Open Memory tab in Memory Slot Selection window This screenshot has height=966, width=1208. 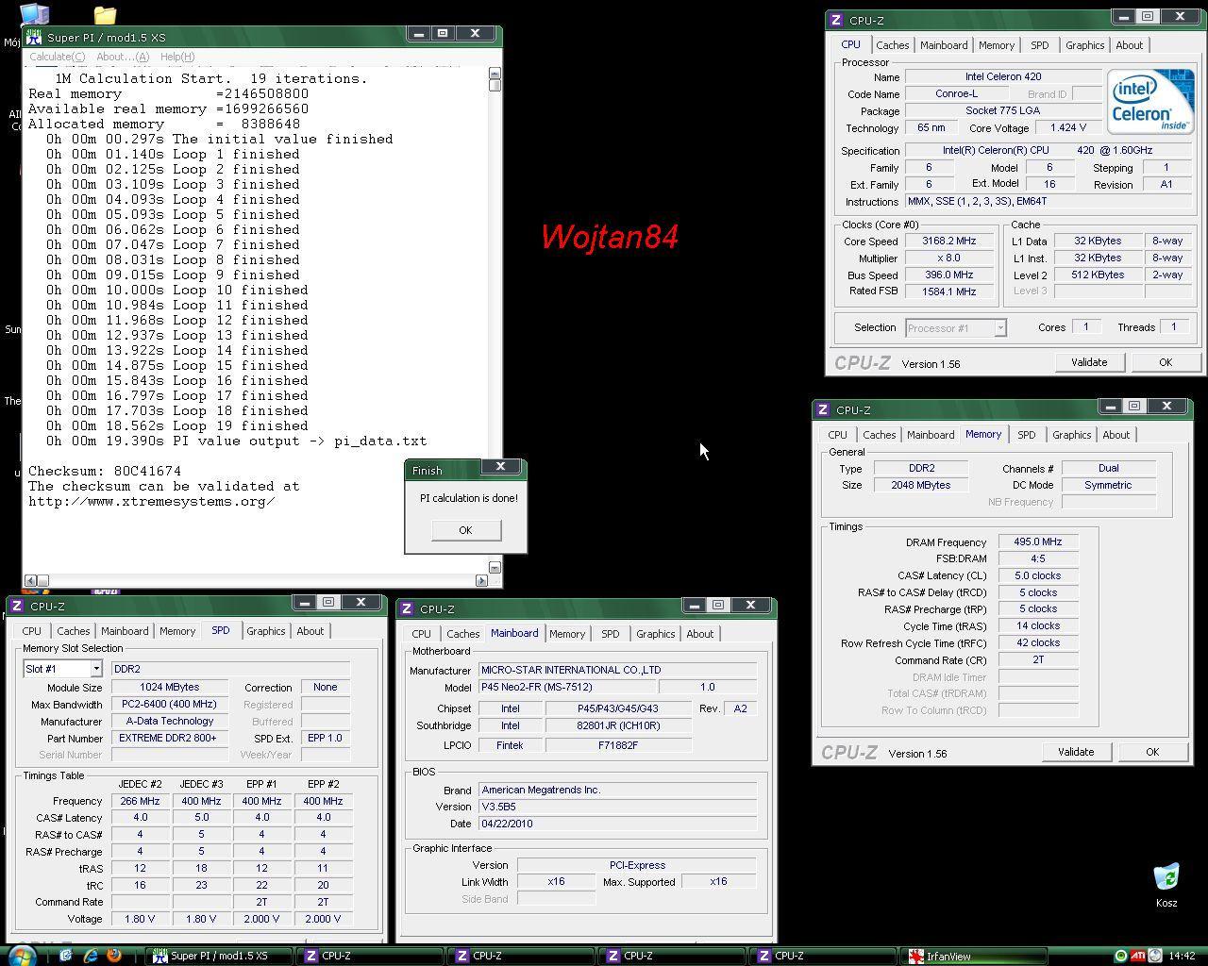click(177, 631)
